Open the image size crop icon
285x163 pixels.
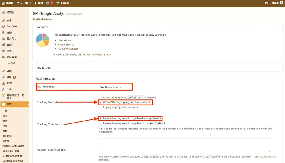click(3, 39)
